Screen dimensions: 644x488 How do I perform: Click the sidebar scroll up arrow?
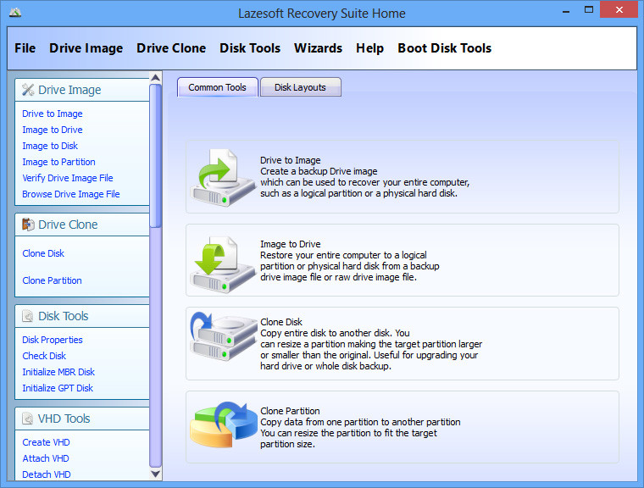[156, 77]
